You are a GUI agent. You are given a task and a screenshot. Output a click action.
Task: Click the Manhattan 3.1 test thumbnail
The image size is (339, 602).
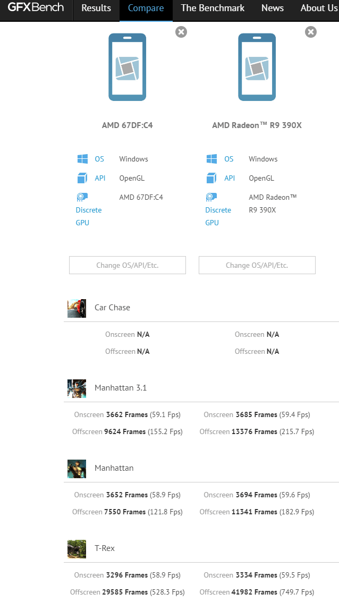(x=77, y=388)
